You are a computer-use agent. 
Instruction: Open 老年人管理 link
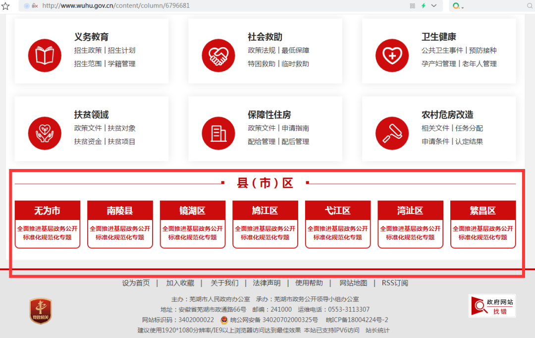(x=480, y=64)
